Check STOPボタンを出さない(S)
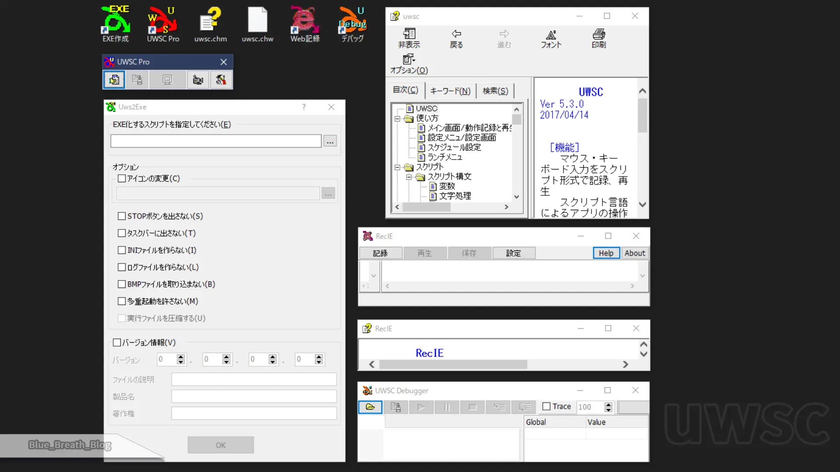840x472 pixels. (122, 216)
